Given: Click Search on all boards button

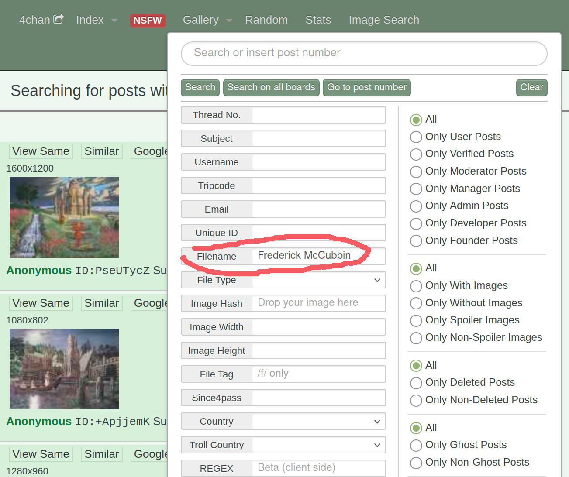Looking at the screenshot, I should pos(271,87).
